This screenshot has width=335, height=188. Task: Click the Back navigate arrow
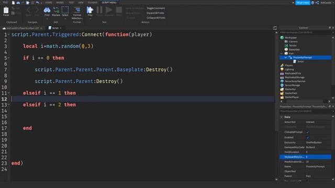[x=28, y=10]
